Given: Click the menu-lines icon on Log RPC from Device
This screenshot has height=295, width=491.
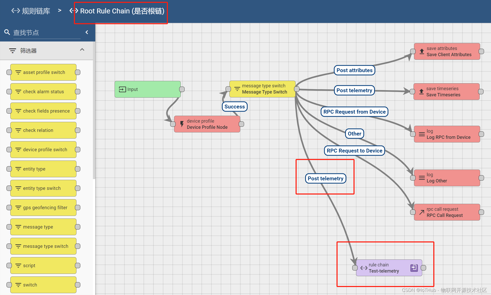Looking at the screenshot, I should [x=422, y=134].
